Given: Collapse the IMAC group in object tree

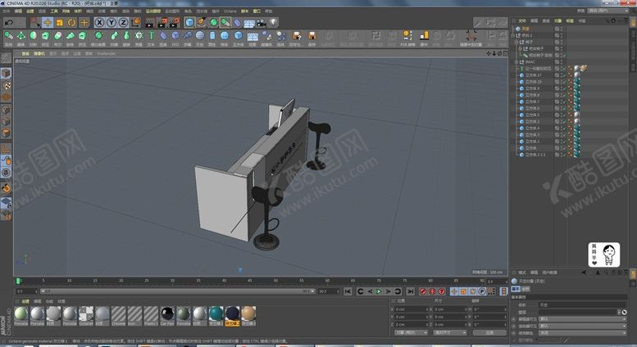Looking at the screenshot, I should (516, 61).
